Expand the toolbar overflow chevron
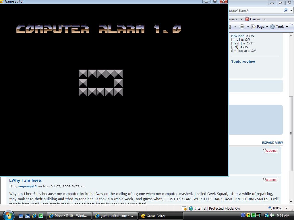Viewport: 294px width, 220px height. tap(292, 24)
